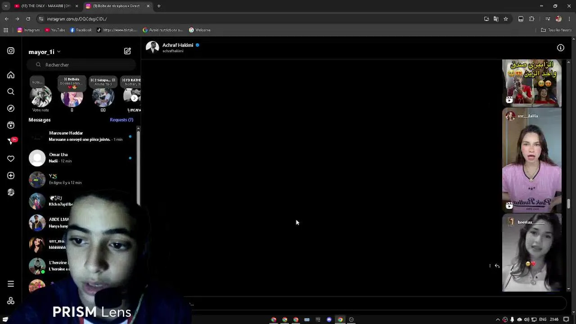This screenshot has width=576, height=324.
Task: Open the usr__lailla shared reel
Action: tap(532, 160)
